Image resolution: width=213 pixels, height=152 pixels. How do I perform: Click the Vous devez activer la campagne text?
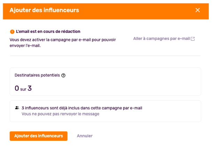(63, 43)
